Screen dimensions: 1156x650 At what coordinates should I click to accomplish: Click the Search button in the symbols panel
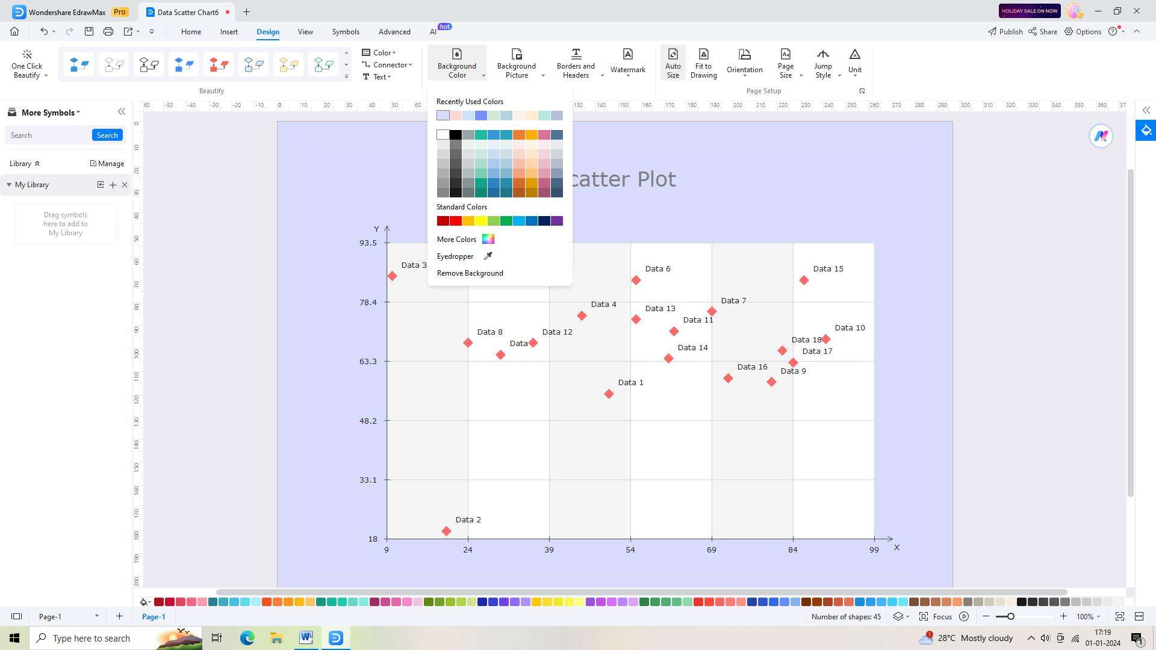pos(107,135)
